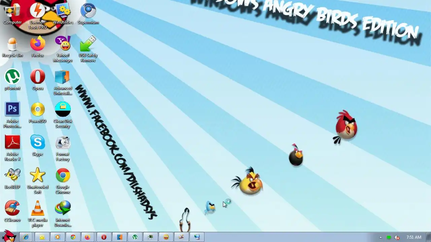Screen dimensions: 431x242
Task: Open Opera from the taskbar
Action: click(x=104, y=237)
